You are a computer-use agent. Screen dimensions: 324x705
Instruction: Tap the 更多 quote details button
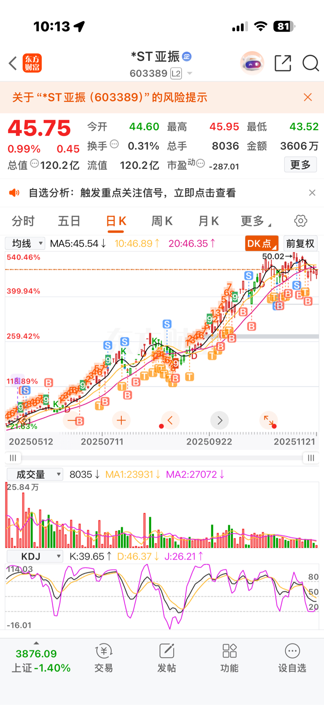(300, 164)
